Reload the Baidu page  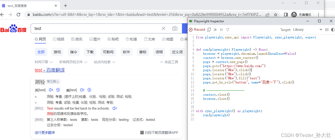tap(18, 15)
